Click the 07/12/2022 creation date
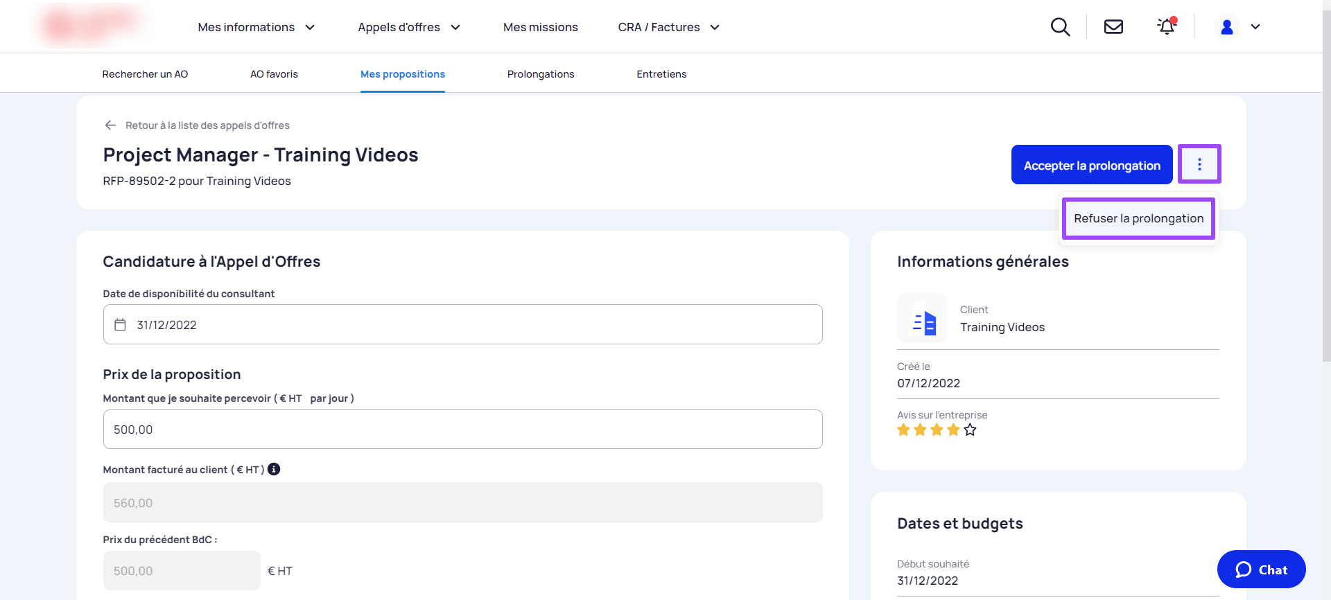 coord(929,383)
